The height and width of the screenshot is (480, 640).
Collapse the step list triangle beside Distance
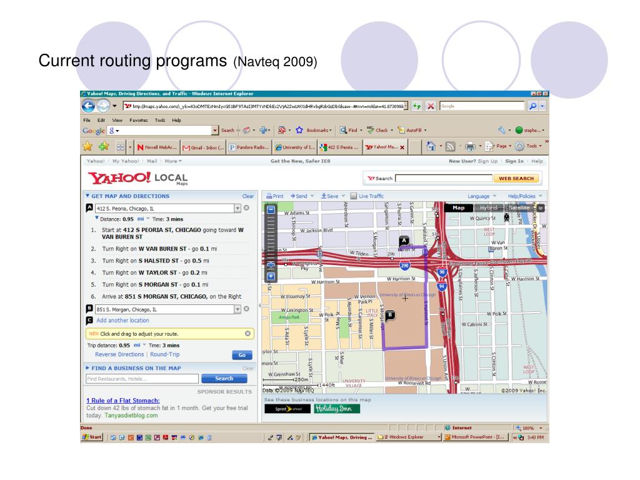click(97, 218)
